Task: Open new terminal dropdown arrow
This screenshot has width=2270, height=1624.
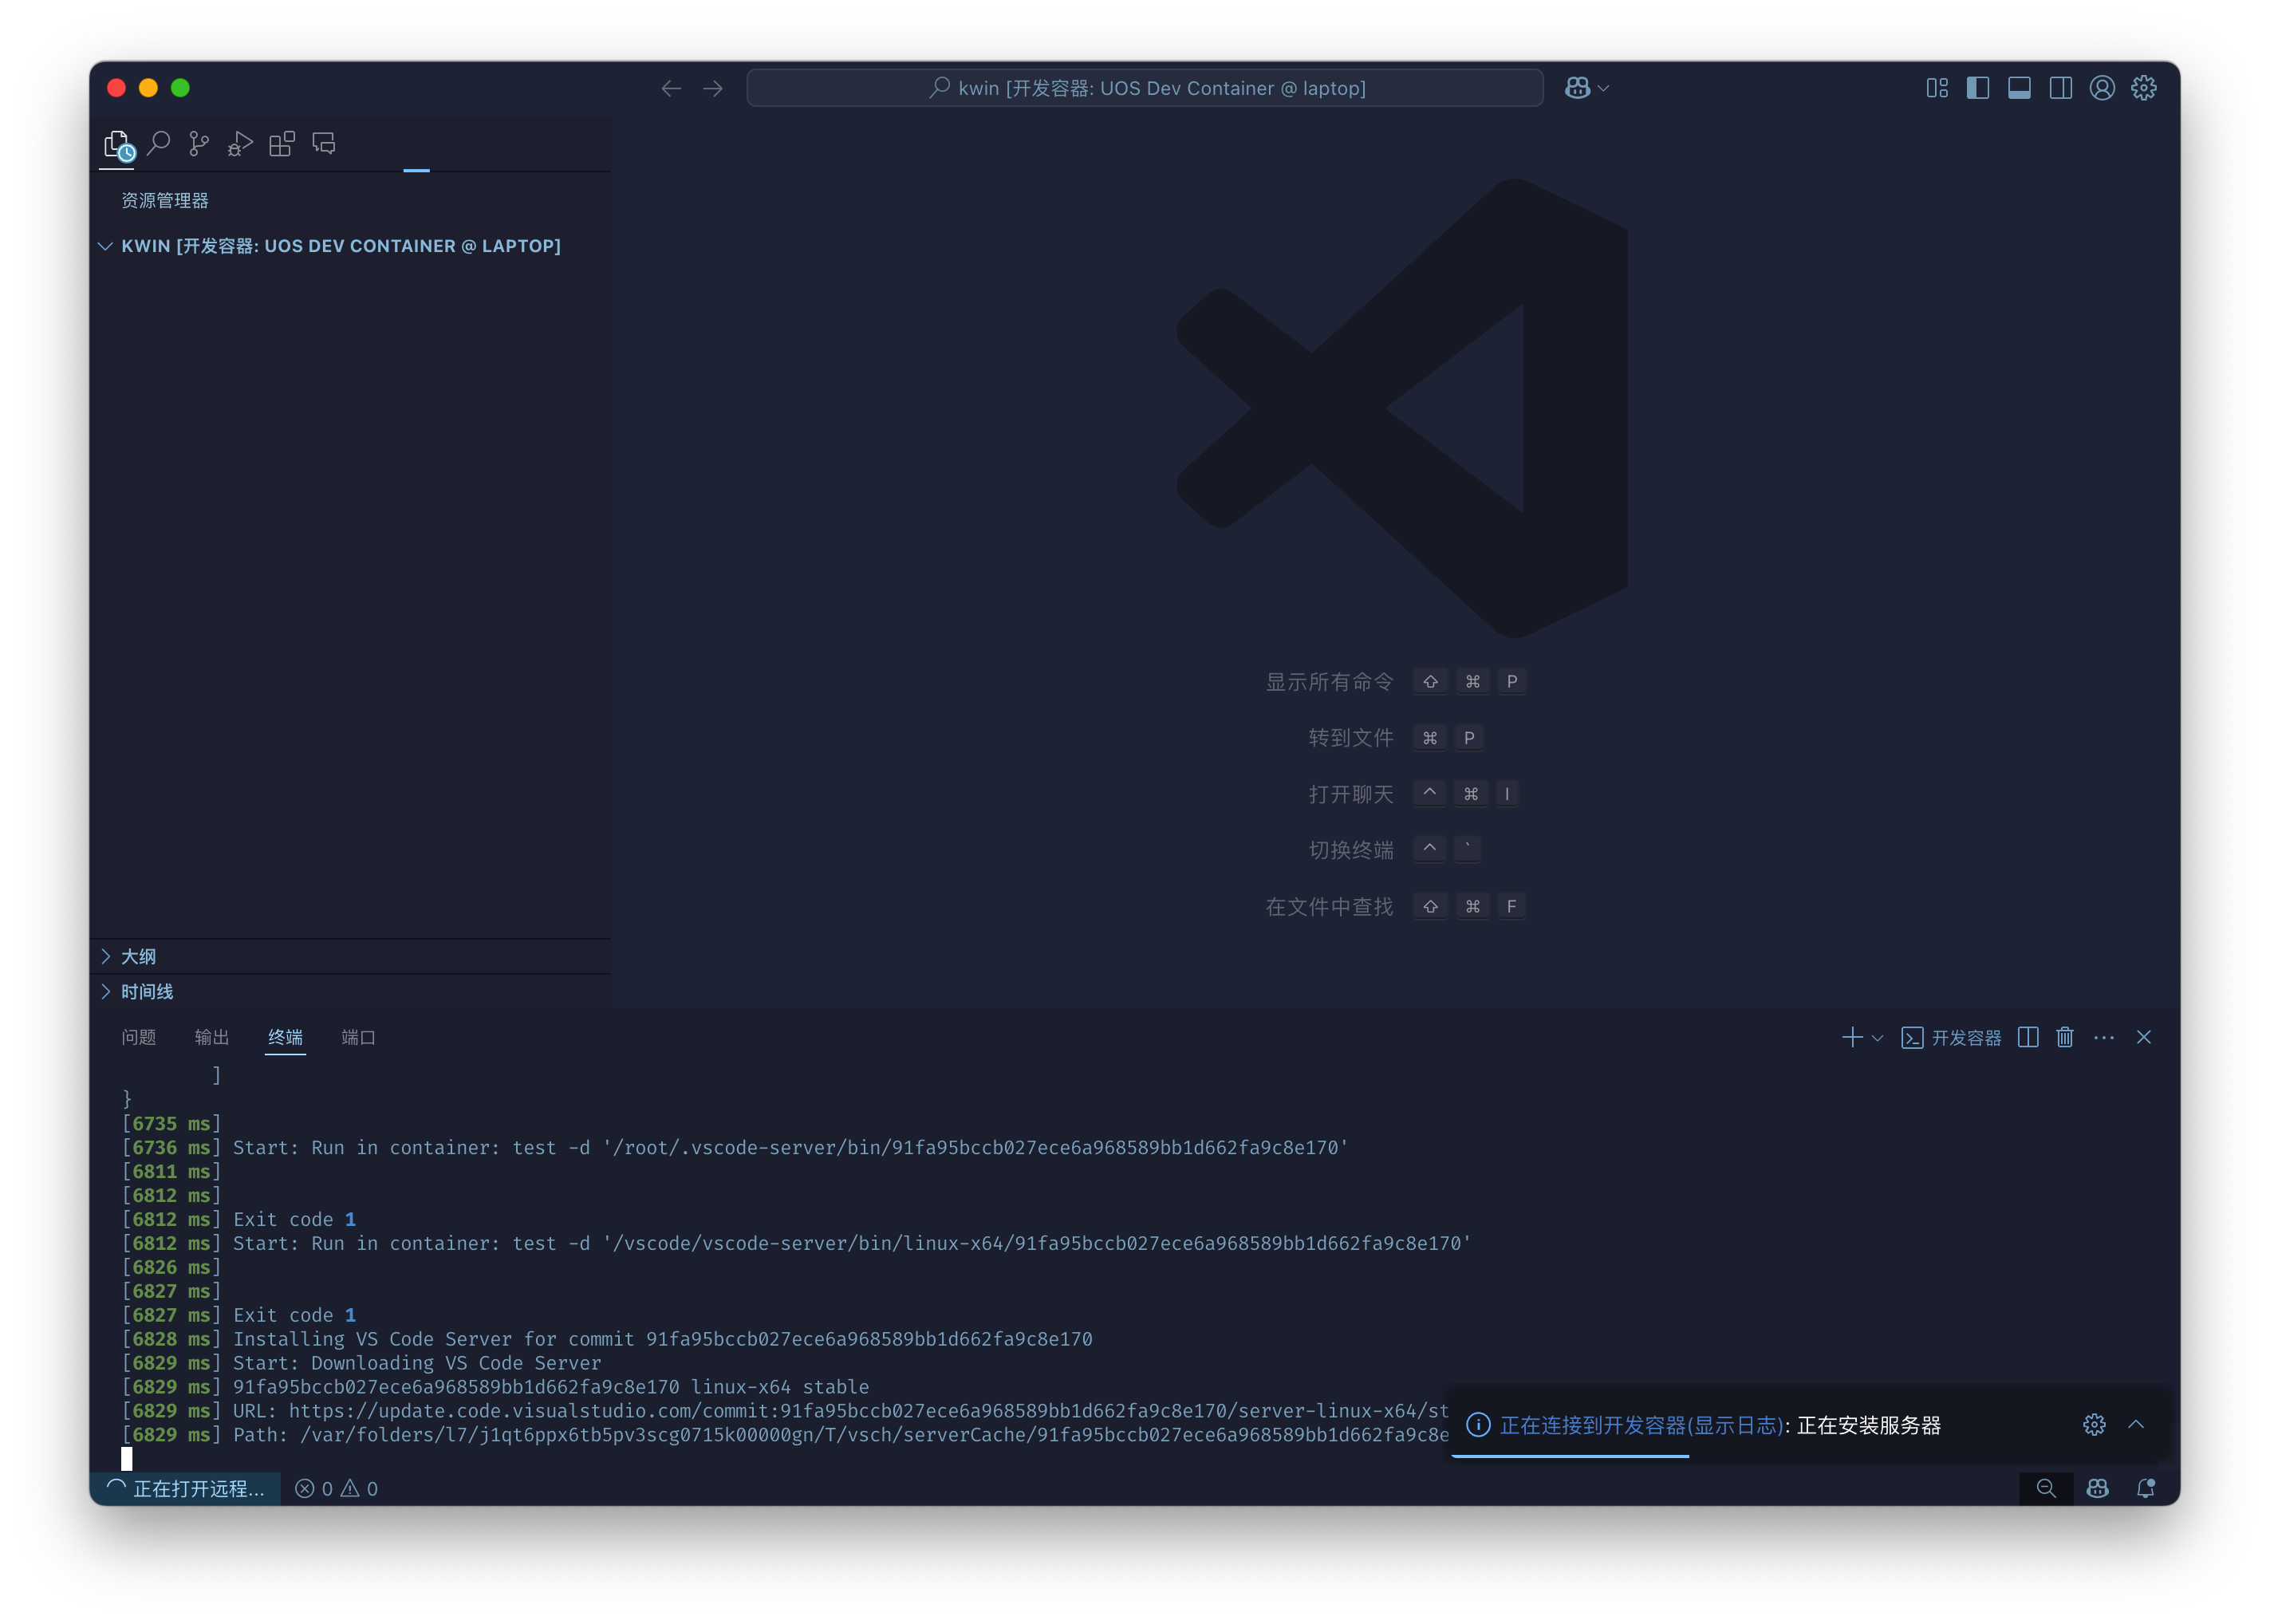Action: [x=1877, y=1038]
